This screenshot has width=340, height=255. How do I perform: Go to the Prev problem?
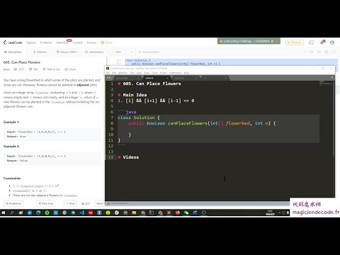[x=70, y=203]
